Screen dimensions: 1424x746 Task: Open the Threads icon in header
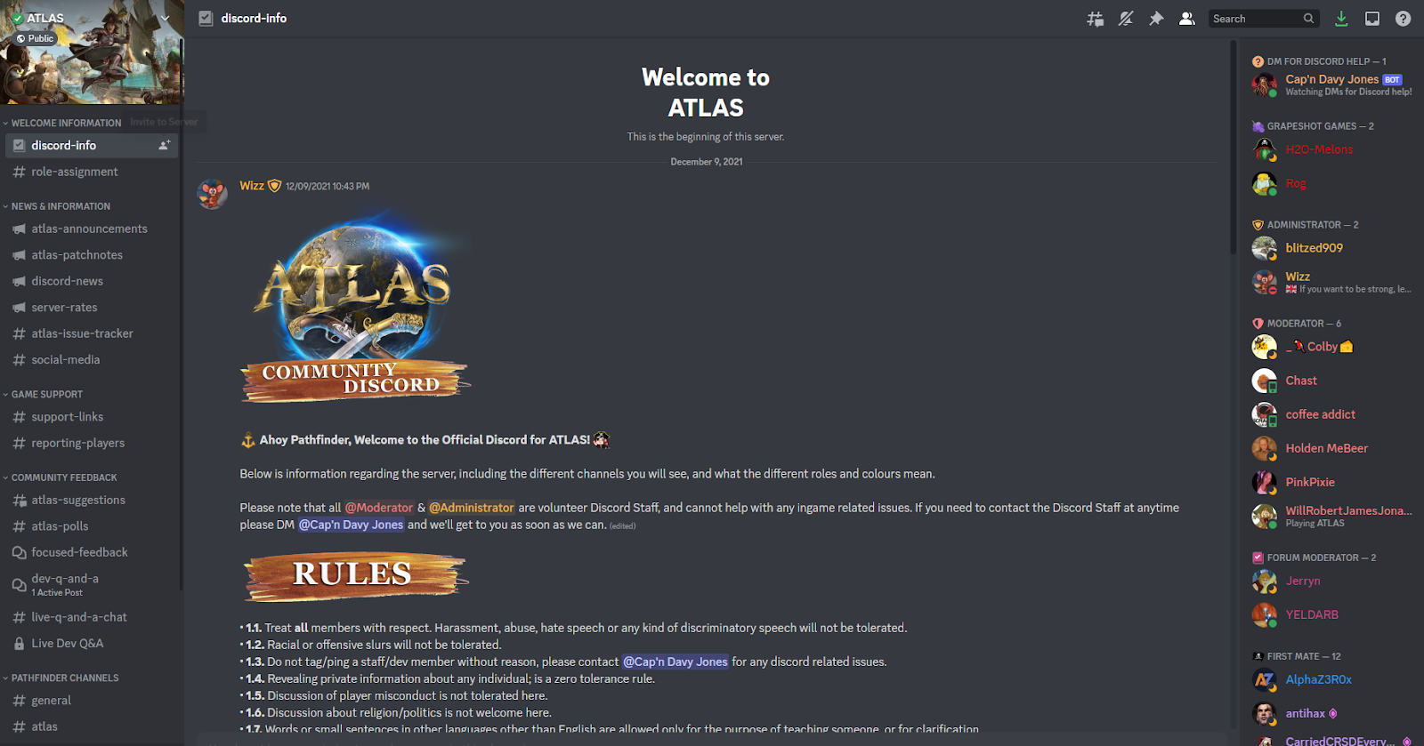pyautogui.click(x=1096, y=19)
